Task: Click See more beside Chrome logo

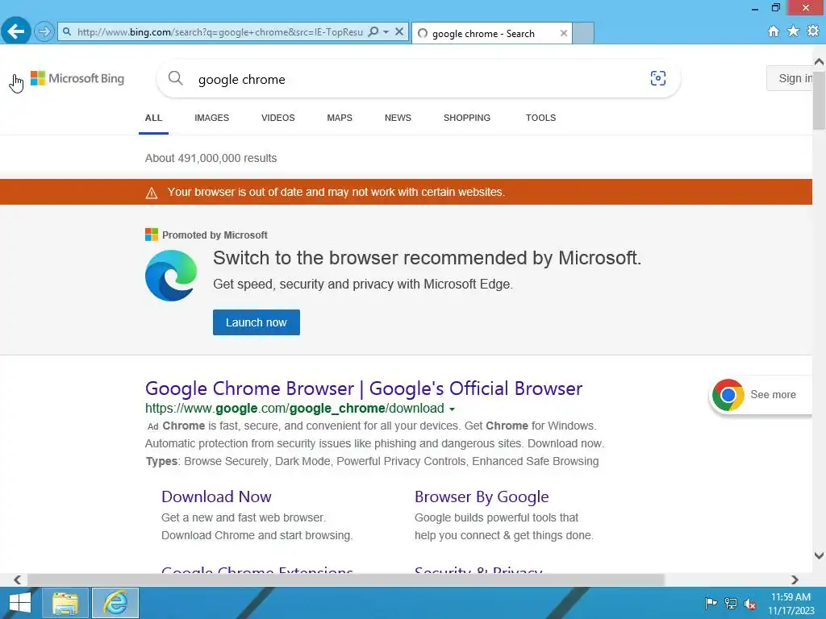Action: pyautogui.click(x=773, y=395)
